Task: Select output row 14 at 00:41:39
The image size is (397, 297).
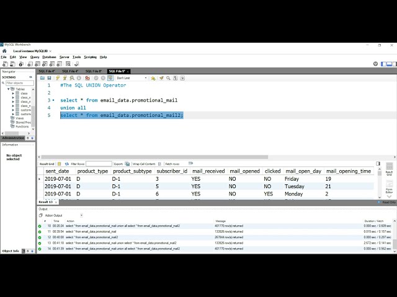Action: (x=215, y=249)
